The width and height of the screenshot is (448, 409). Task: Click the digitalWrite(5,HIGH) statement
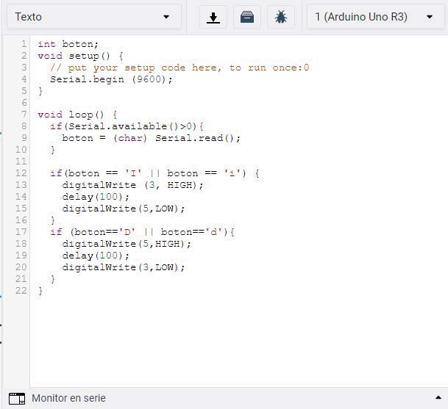[127, 244]
